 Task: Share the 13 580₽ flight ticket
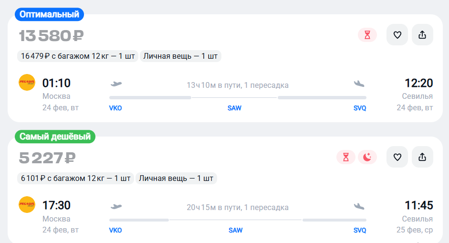422,35
